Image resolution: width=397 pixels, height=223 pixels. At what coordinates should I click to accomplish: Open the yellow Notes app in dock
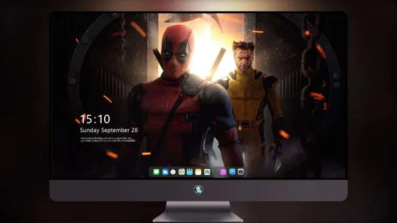click(x=198, y=172)
